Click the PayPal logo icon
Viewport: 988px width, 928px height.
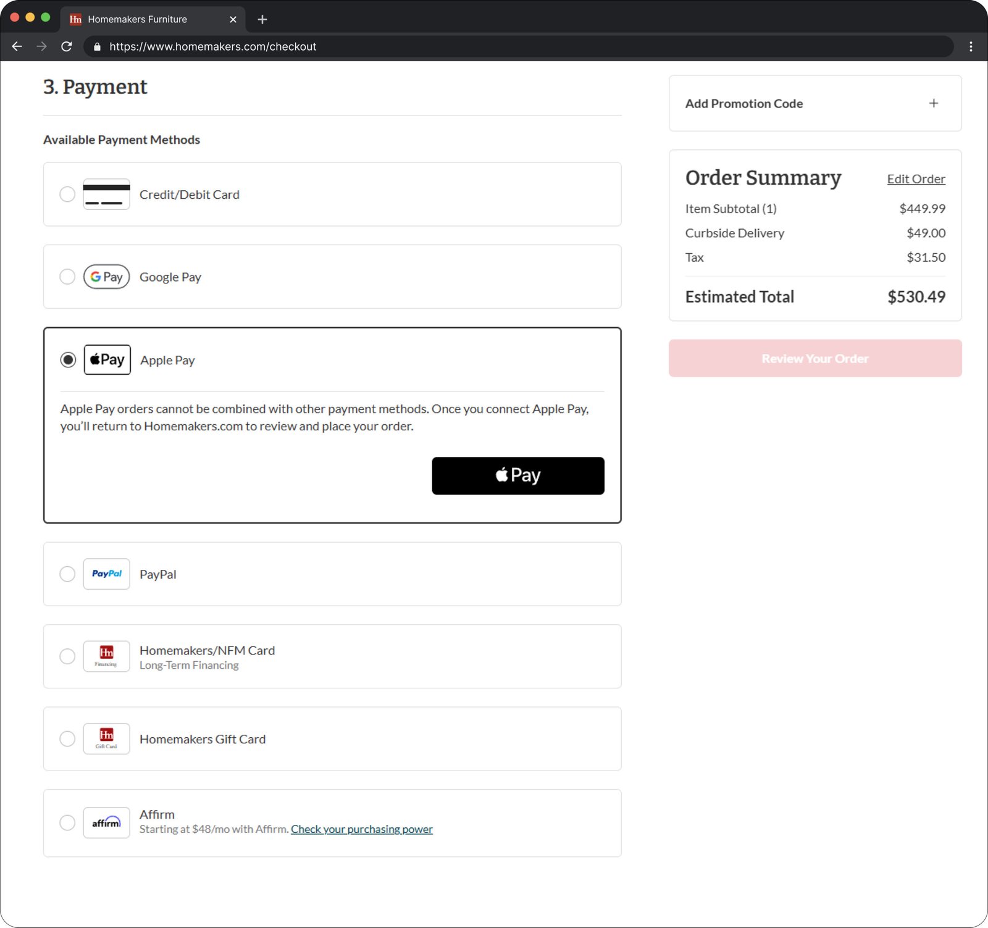click(106, 574)
